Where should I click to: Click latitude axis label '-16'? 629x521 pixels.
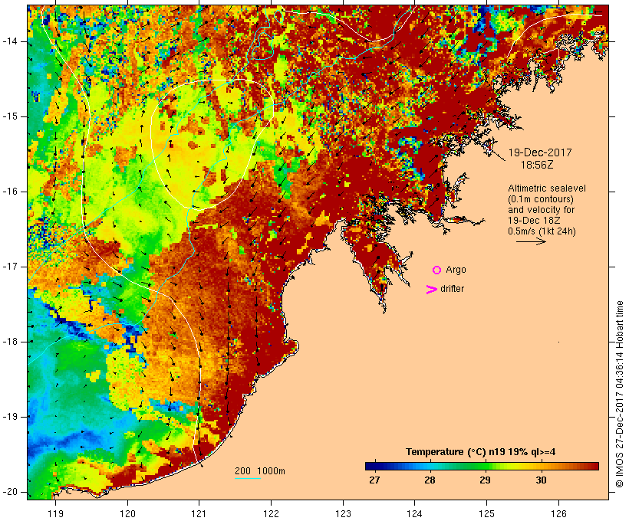pos(10,192)
